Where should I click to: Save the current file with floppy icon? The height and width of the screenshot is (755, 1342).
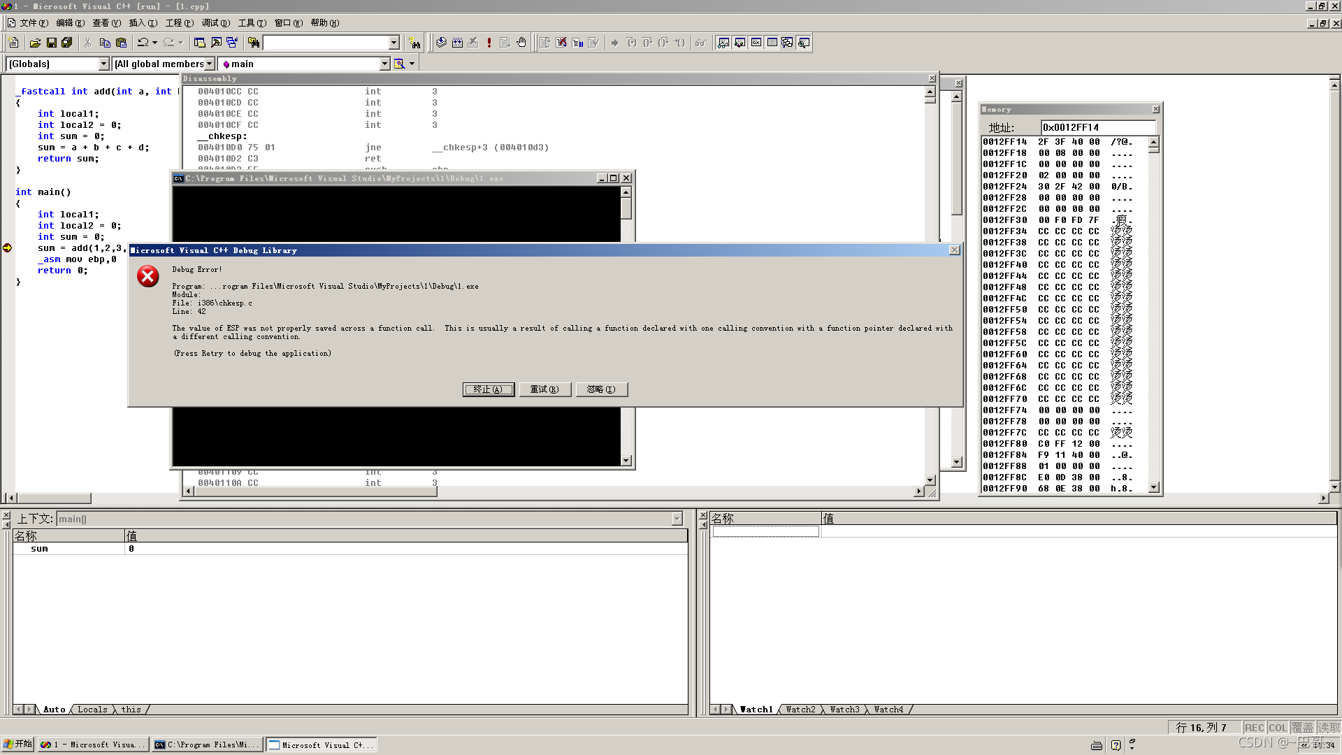(51, 43)
